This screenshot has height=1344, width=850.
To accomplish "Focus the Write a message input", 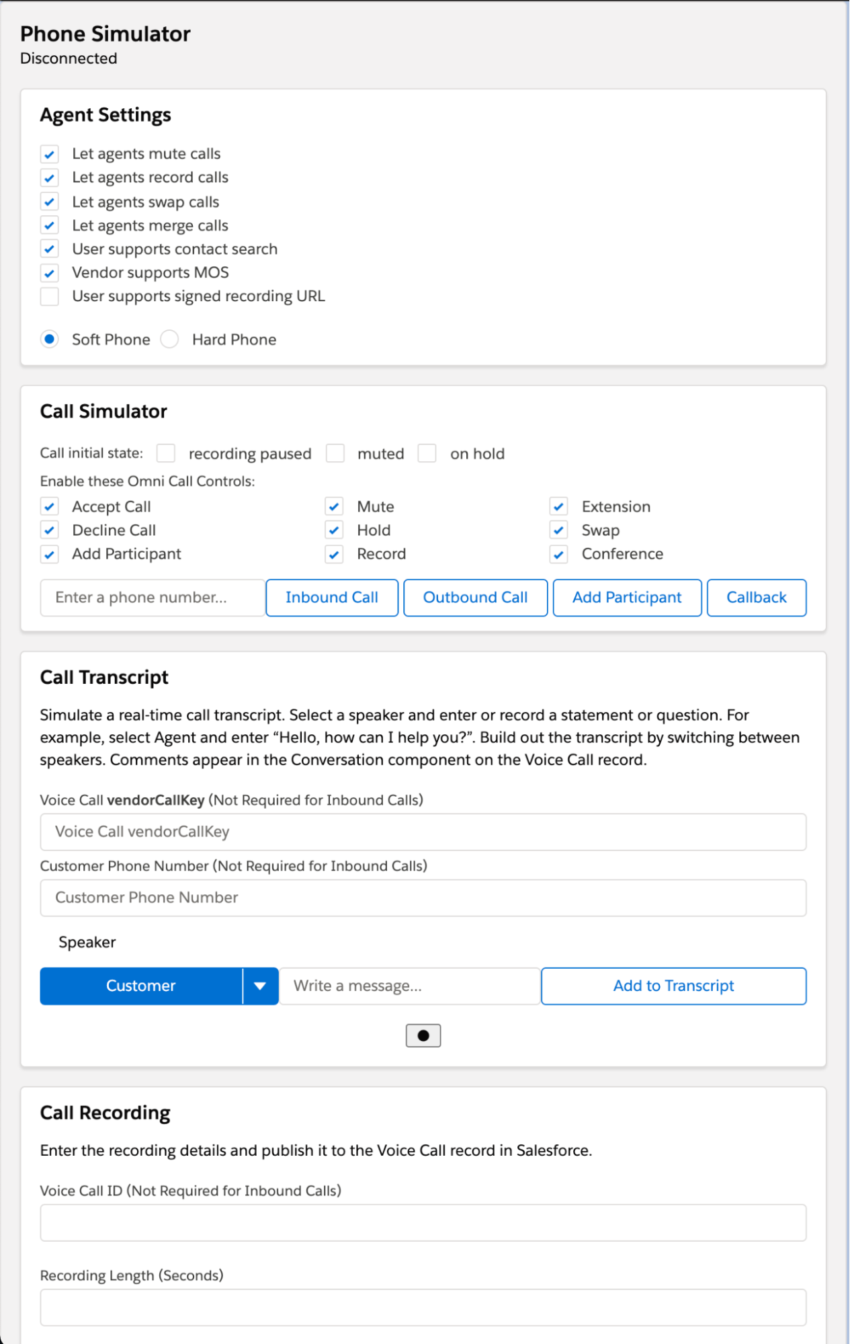I will tap(409, 986).
